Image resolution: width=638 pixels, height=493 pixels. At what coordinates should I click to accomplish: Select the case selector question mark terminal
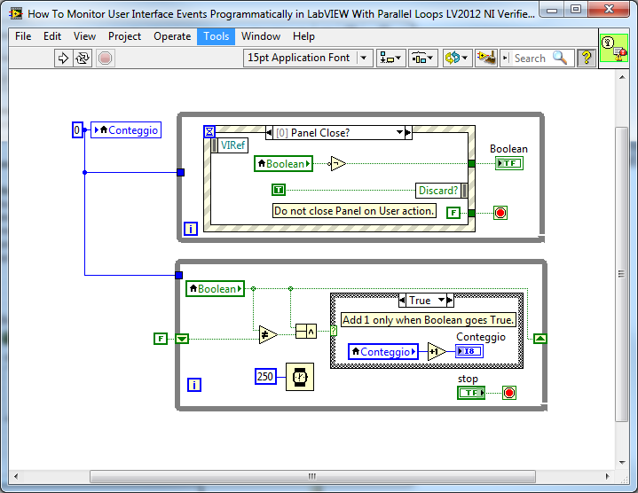click(334, 331)
